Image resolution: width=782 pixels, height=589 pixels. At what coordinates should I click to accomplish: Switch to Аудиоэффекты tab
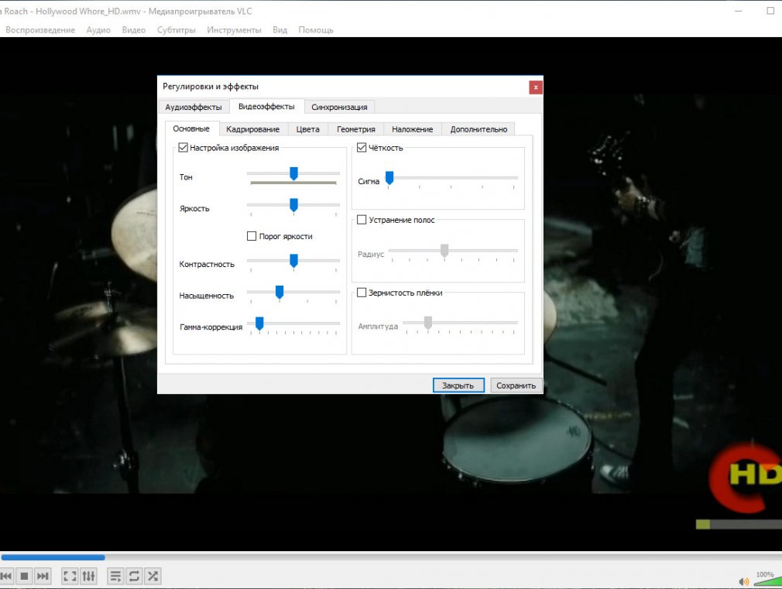194,107
